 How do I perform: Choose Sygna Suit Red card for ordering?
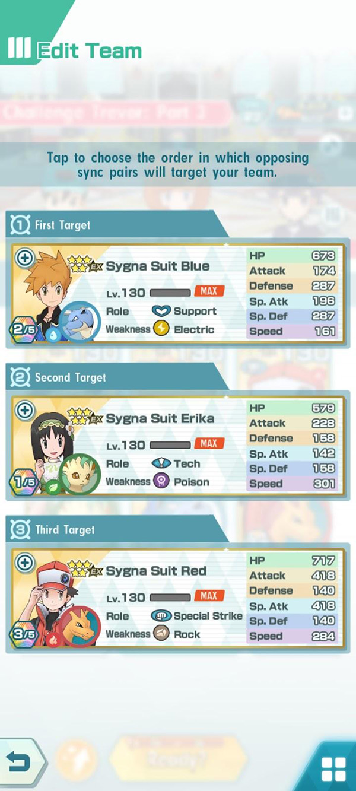(x=178, y=598)
